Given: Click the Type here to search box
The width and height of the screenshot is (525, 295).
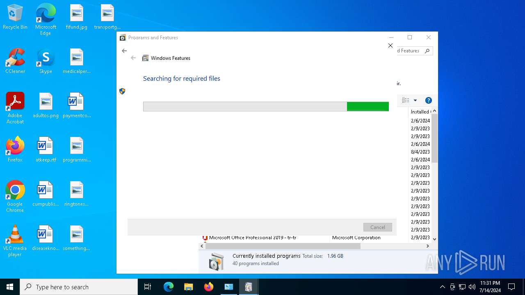Looking at the screenshot, I should [x=79, y=287].
